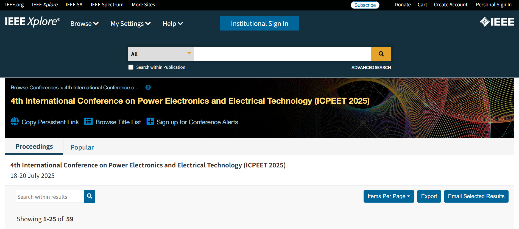519x229 pixels.
Task: Click the main search text field
Action: point(283,54)
